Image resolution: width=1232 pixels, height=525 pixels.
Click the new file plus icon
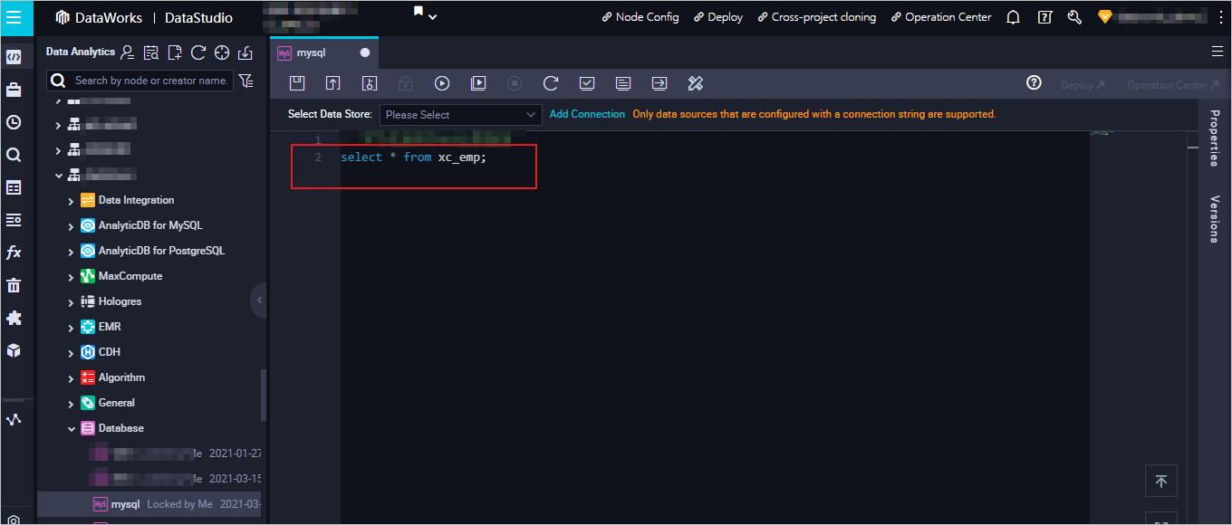tap(175, 52)
